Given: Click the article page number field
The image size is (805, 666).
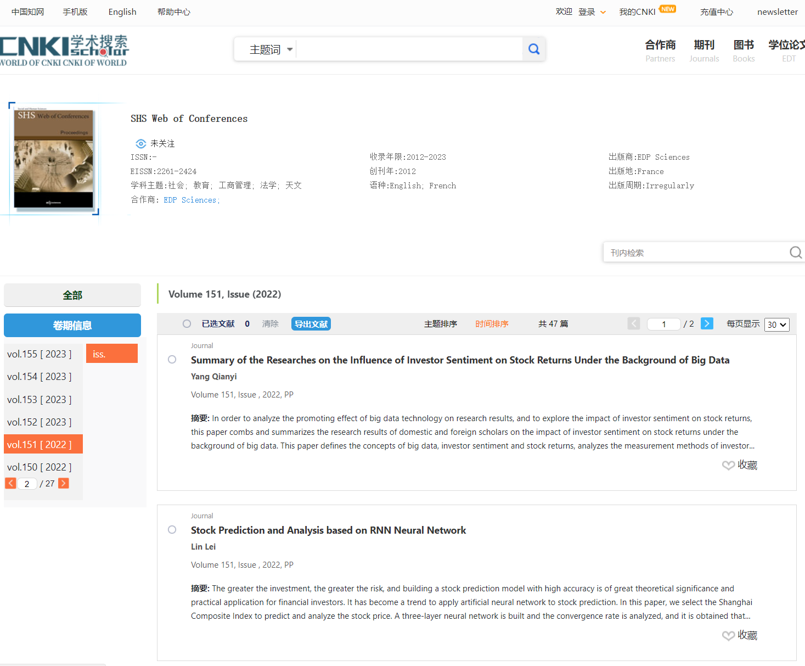Looking at the screenshot, I should point(664,324).
